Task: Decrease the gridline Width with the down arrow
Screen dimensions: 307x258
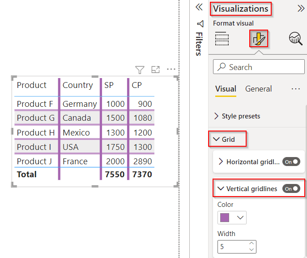Action: 252,249
